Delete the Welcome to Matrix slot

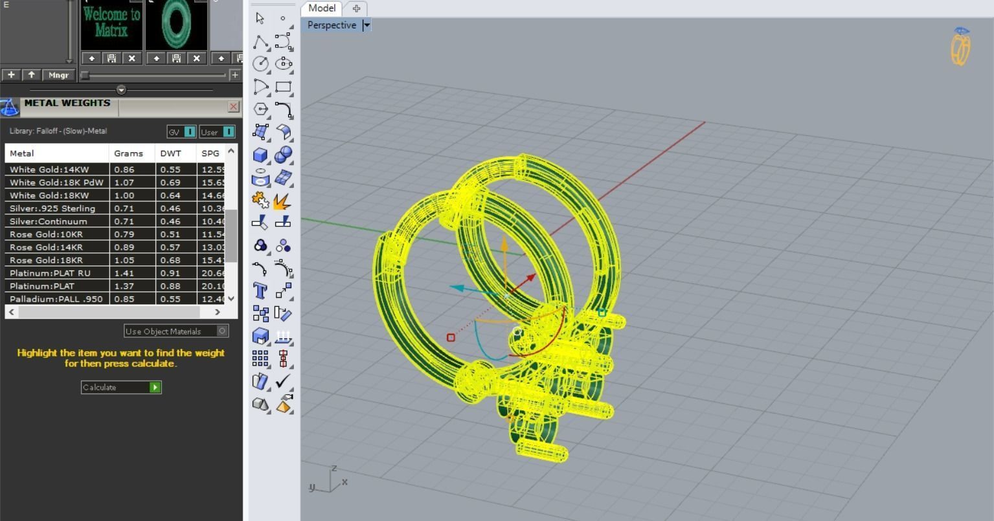pyautogui.click(x=132, y=58)
